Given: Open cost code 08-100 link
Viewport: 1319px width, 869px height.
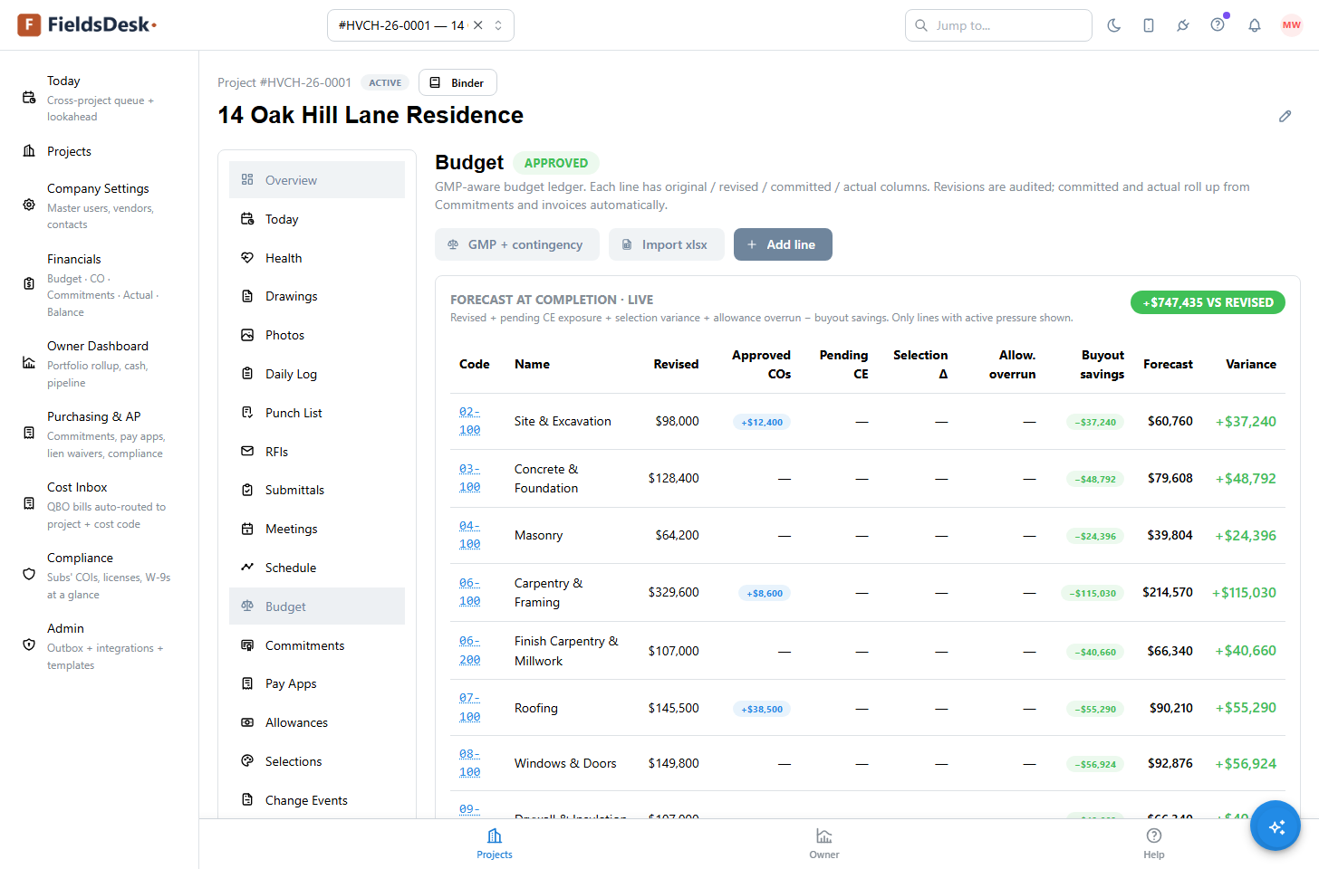Looking at the screenshot, I should click(469, 763).
